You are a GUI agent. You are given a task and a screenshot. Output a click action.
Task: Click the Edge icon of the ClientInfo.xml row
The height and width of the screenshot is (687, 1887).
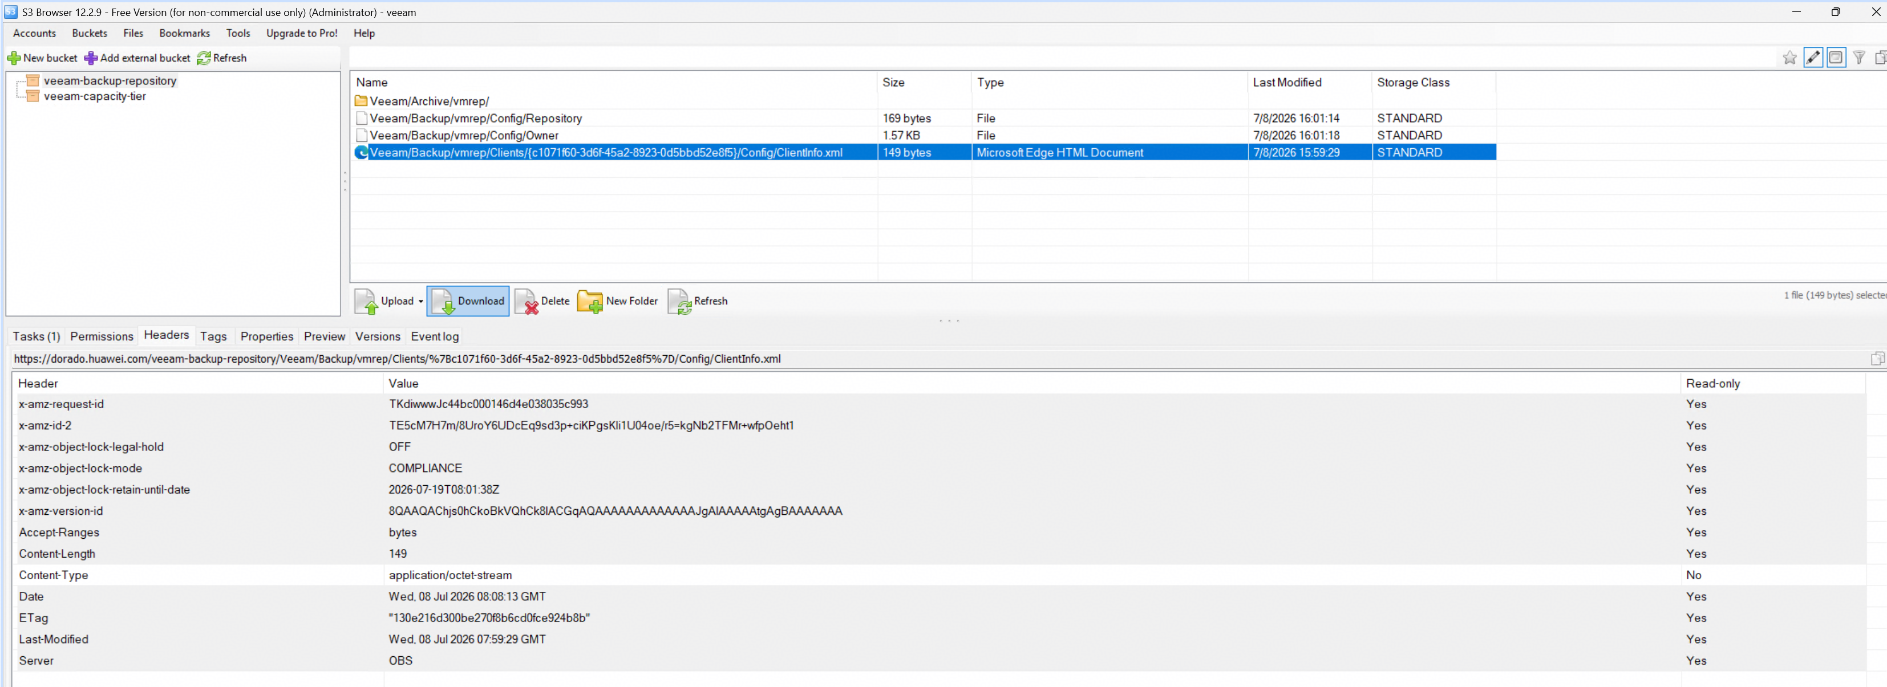[x=361, y=152]
